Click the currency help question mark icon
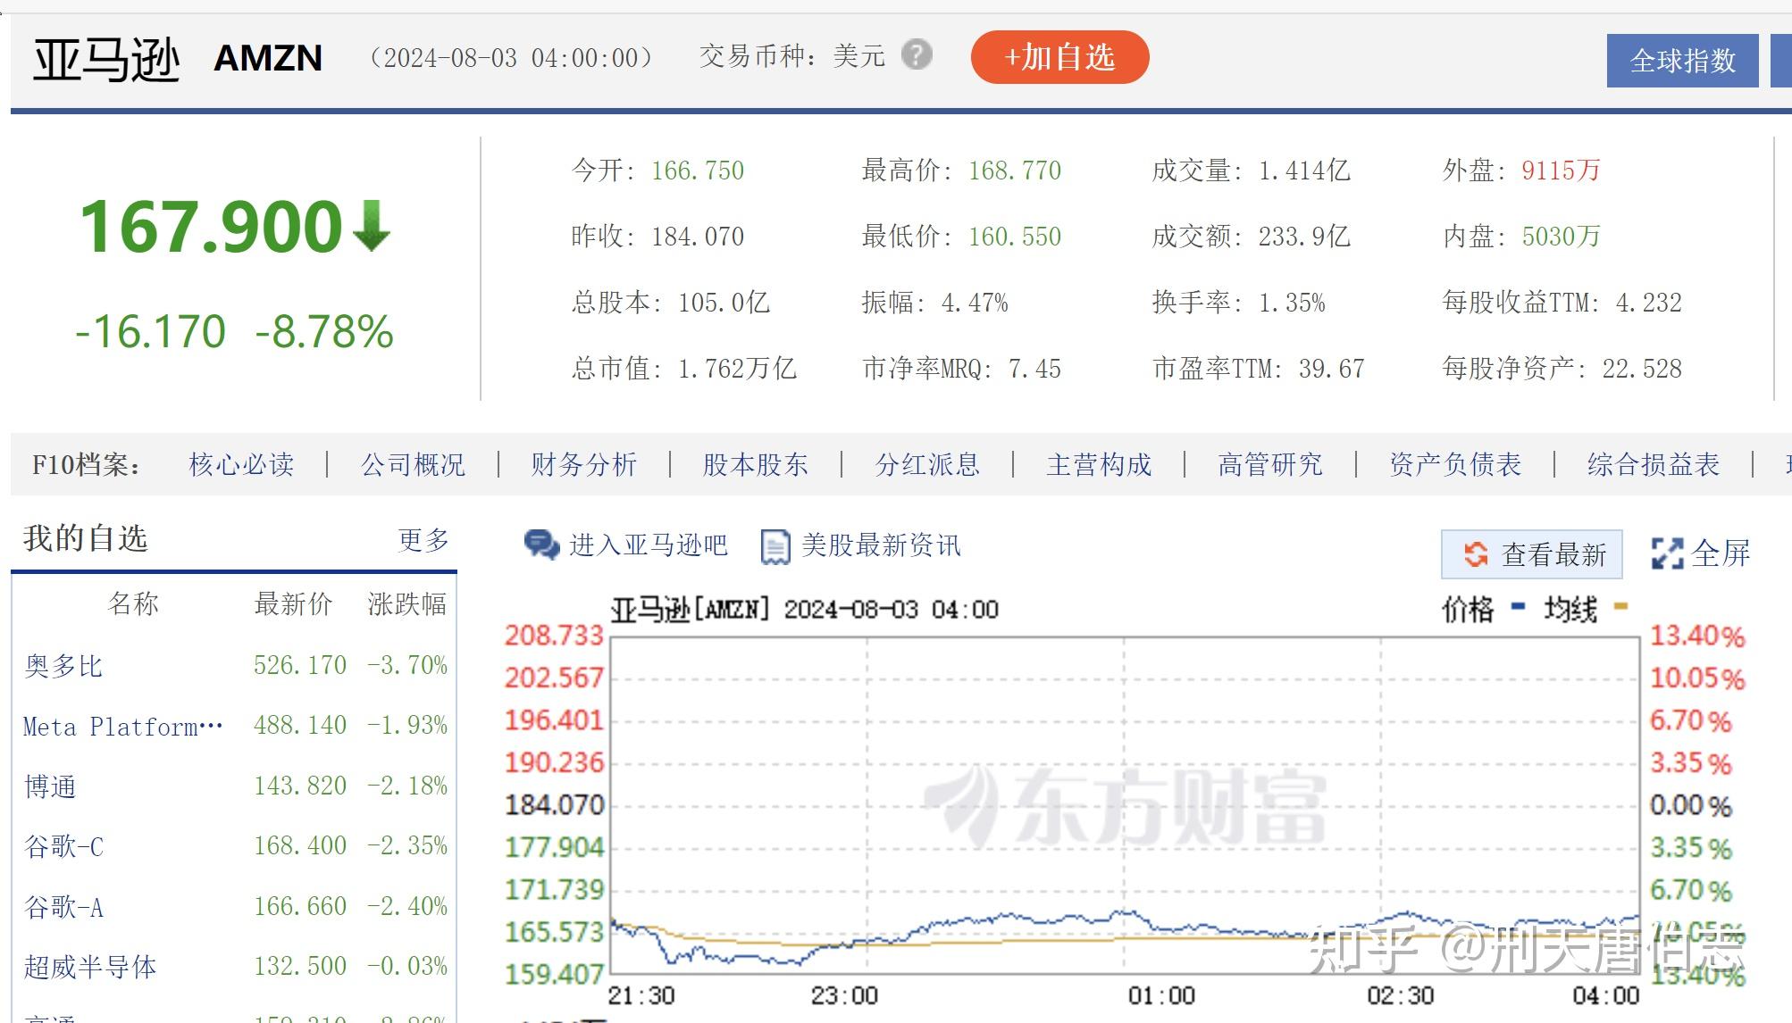This screenshot has height=1023, width=1792. click(x=917, y=55)
